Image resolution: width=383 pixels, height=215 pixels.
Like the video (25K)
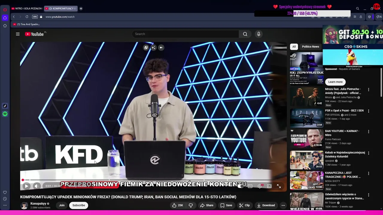(177, 205)
